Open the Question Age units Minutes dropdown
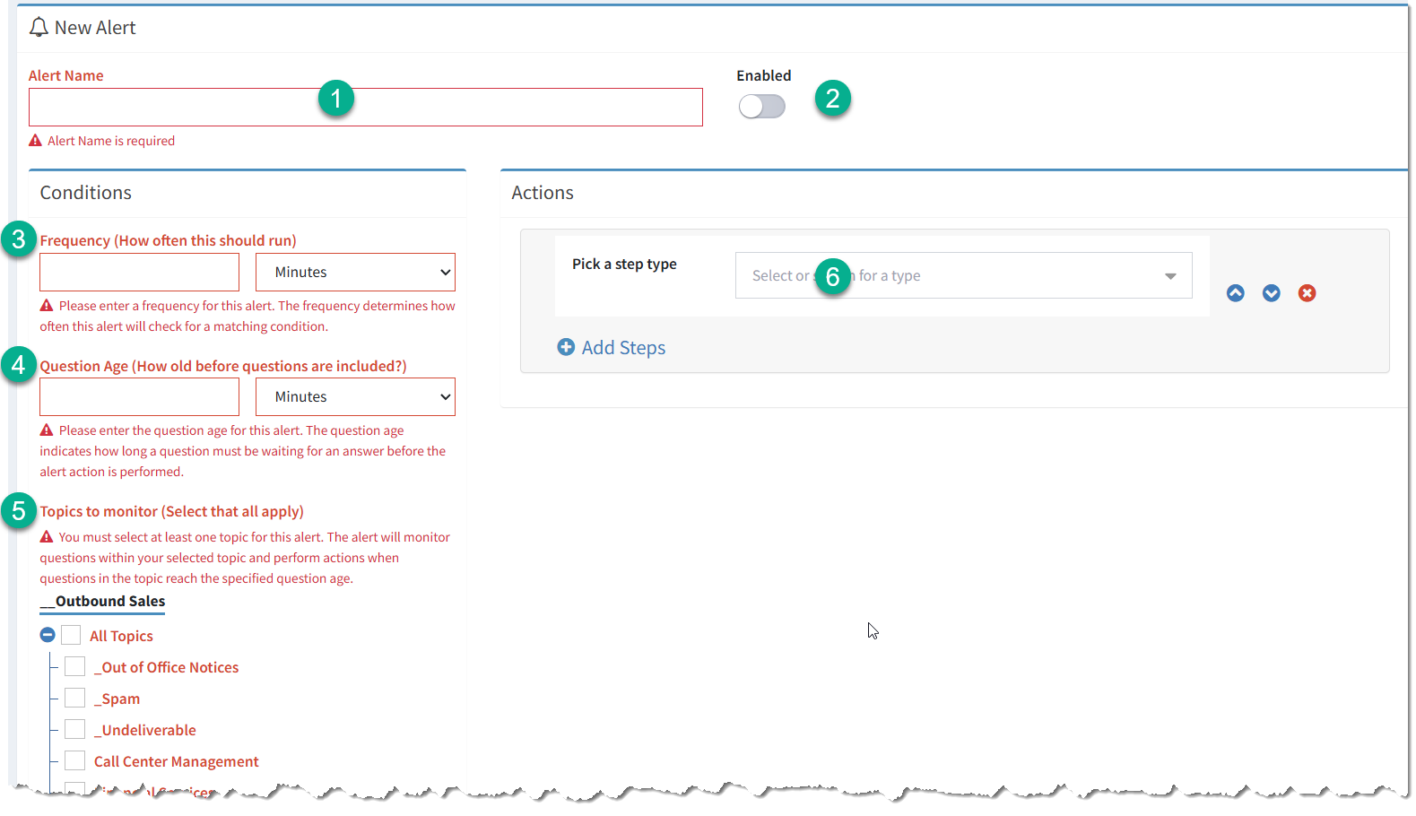1416x816 pixels. tap(355, 397)
